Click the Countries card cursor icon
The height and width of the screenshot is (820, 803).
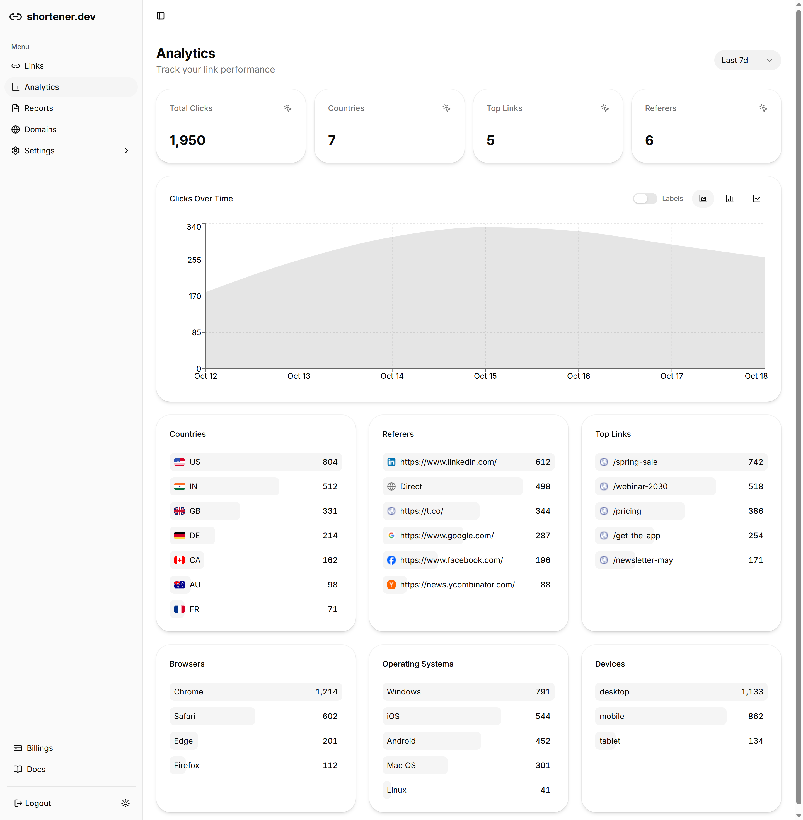coord(446,108)
